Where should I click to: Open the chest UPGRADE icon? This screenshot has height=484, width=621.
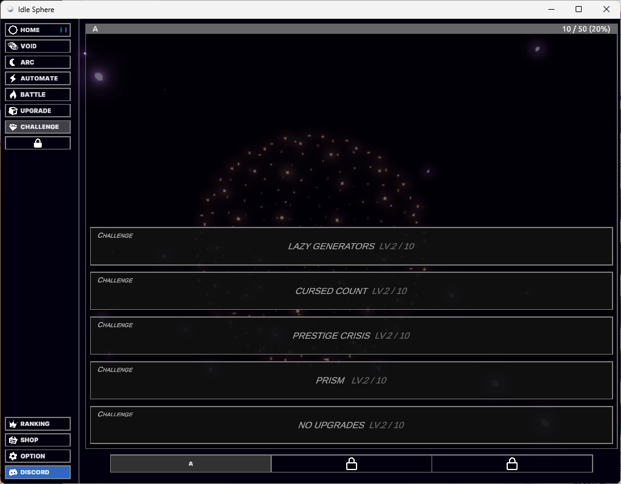(12, 110)
